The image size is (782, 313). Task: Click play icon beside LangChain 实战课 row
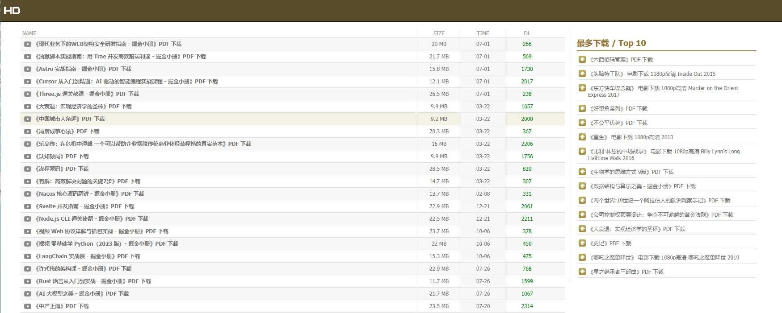point(28,256)
